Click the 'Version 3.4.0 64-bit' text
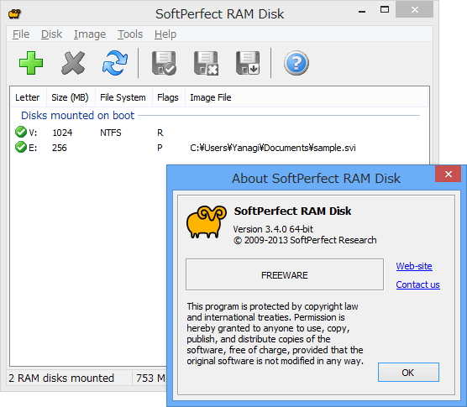467x407 pixels. pos(273,229)
